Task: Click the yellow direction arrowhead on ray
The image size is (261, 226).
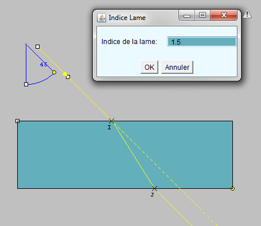Action: 65,74
